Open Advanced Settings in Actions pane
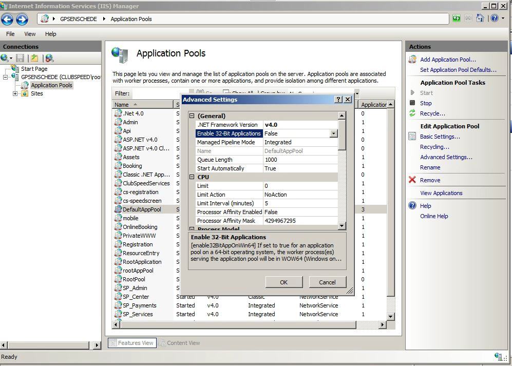This screenshot has height=366, width=512. [x=446, y=157]
